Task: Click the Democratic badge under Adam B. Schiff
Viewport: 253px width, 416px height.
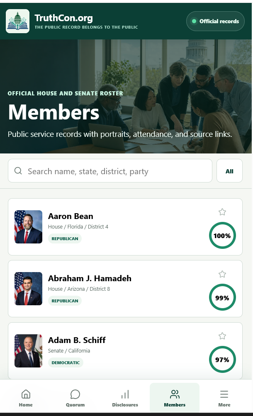Action: coord(66,362)
